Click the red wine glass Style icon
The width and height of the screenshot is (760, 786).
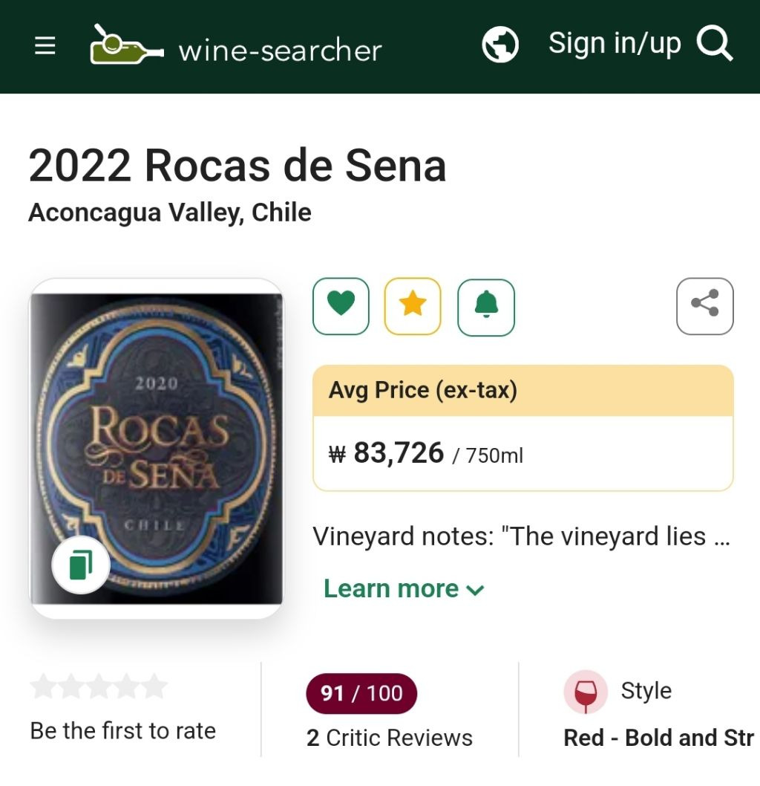586,692
